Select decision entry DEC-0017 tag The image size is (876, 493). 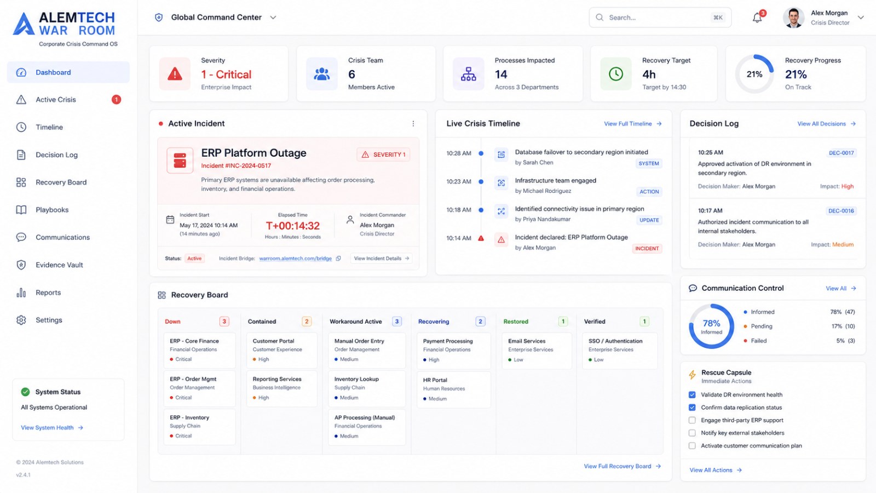tap(841, 153)
